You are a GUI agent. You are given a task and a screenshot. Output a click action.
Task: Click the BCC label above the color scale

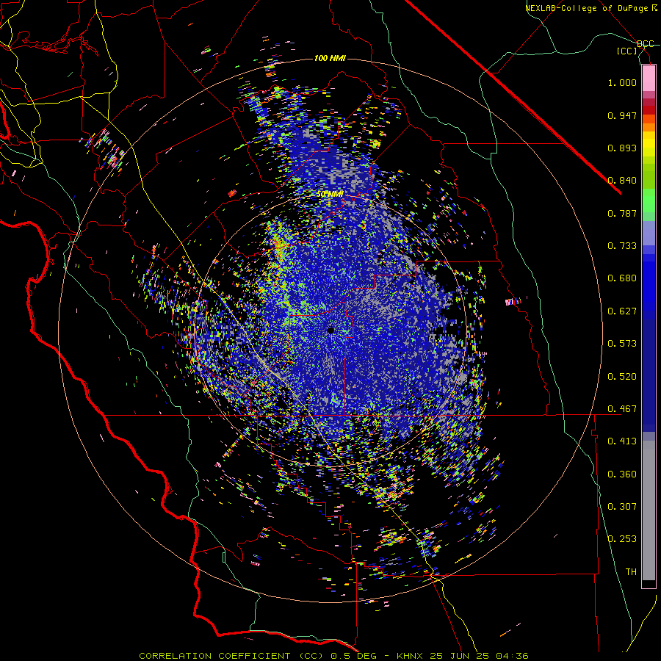pyautogui.click(x=645, y=44)
